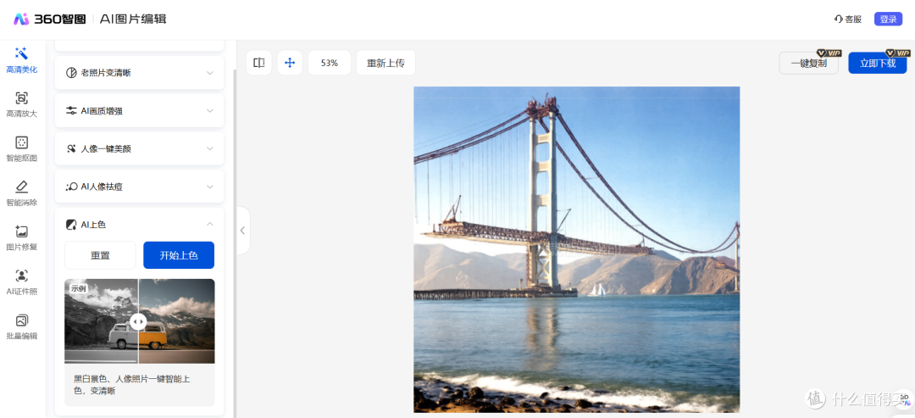Collapse the left panel with the arrow handle
Viewport: 915px width, 418px height.
pos(243,231)
